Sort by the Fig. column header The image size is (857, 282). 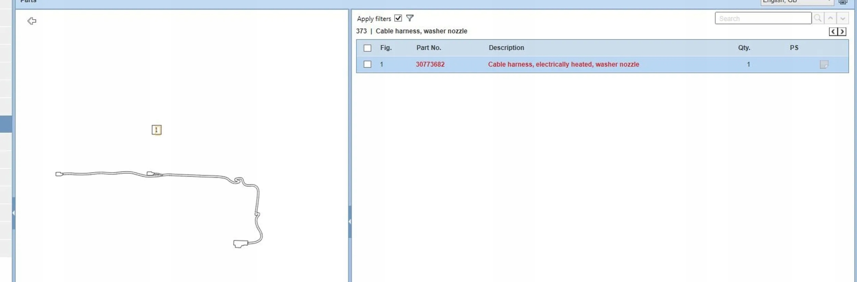[x=386, y=48]
